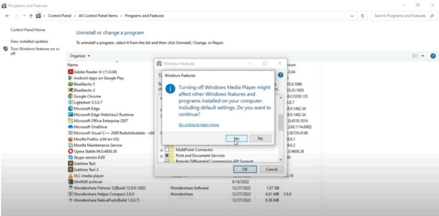This screenshot has height=216, width=439.
Task: Click the Adobe Reader XI program icon
Action: click(70, 72)
